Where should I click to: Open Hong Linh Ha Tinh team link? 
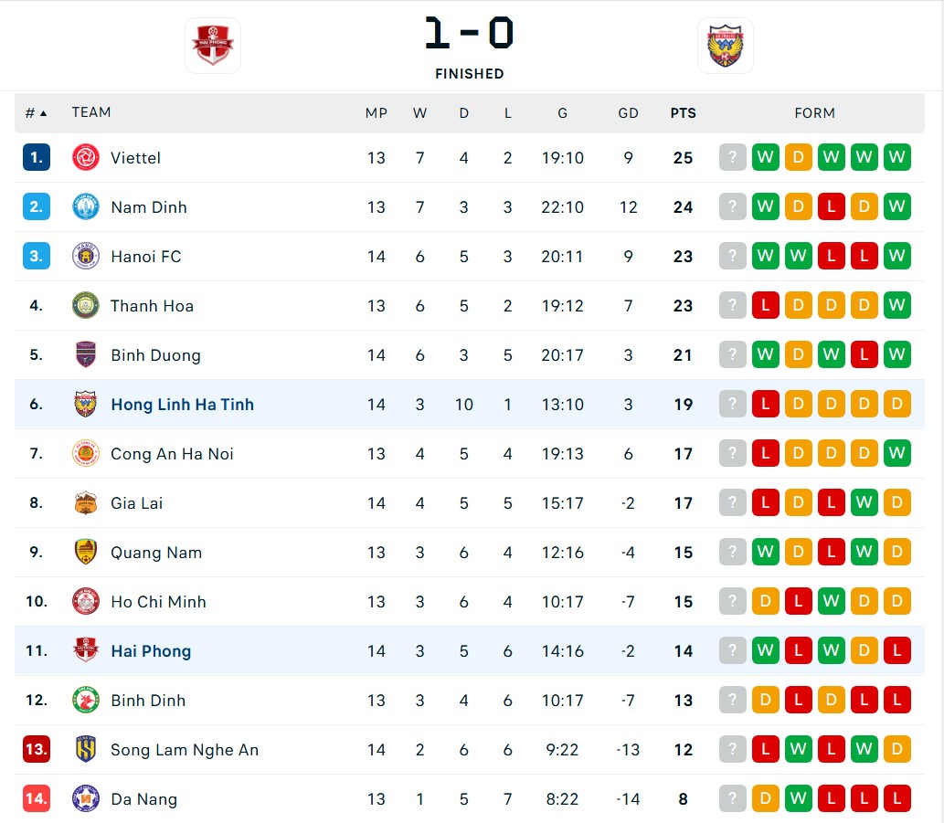(x=182, y=405)
